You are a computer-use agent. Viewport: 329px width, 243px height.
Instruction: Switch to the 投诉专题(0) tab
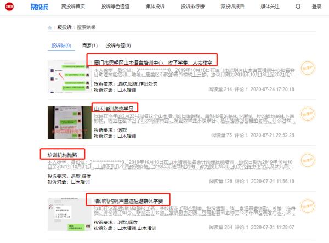(118, 46)
